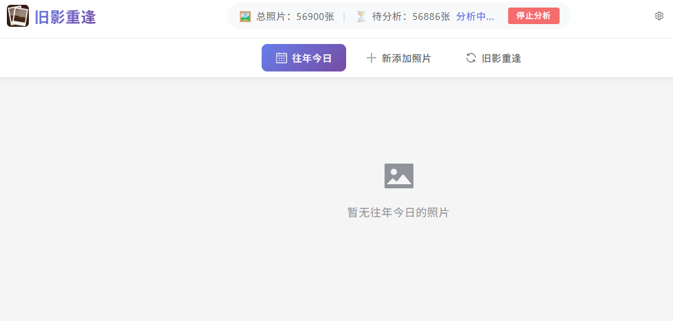The width and height of the screenshot is (673, 321).
Task: Click the 分析中... status link
Action: click(x=475, y=16)
